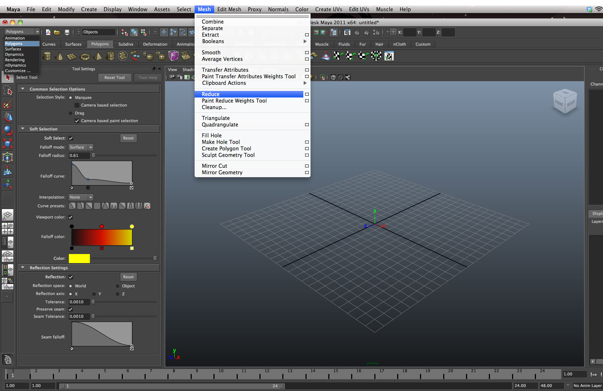Click the planar mapping shelf icon
Image resolution: width=603 pixels, height=391 pixels.
coord(338,56)
